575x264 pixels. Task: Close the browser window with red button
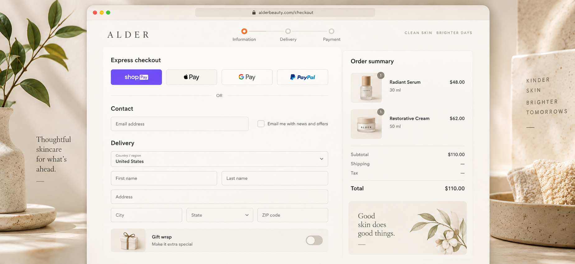tap(95, 12)
